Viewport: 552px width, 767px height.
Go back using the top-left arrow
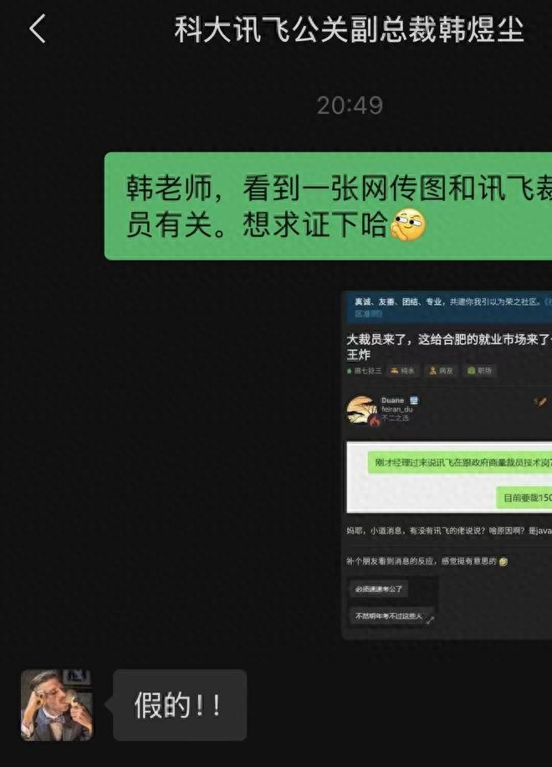(38, 28)
